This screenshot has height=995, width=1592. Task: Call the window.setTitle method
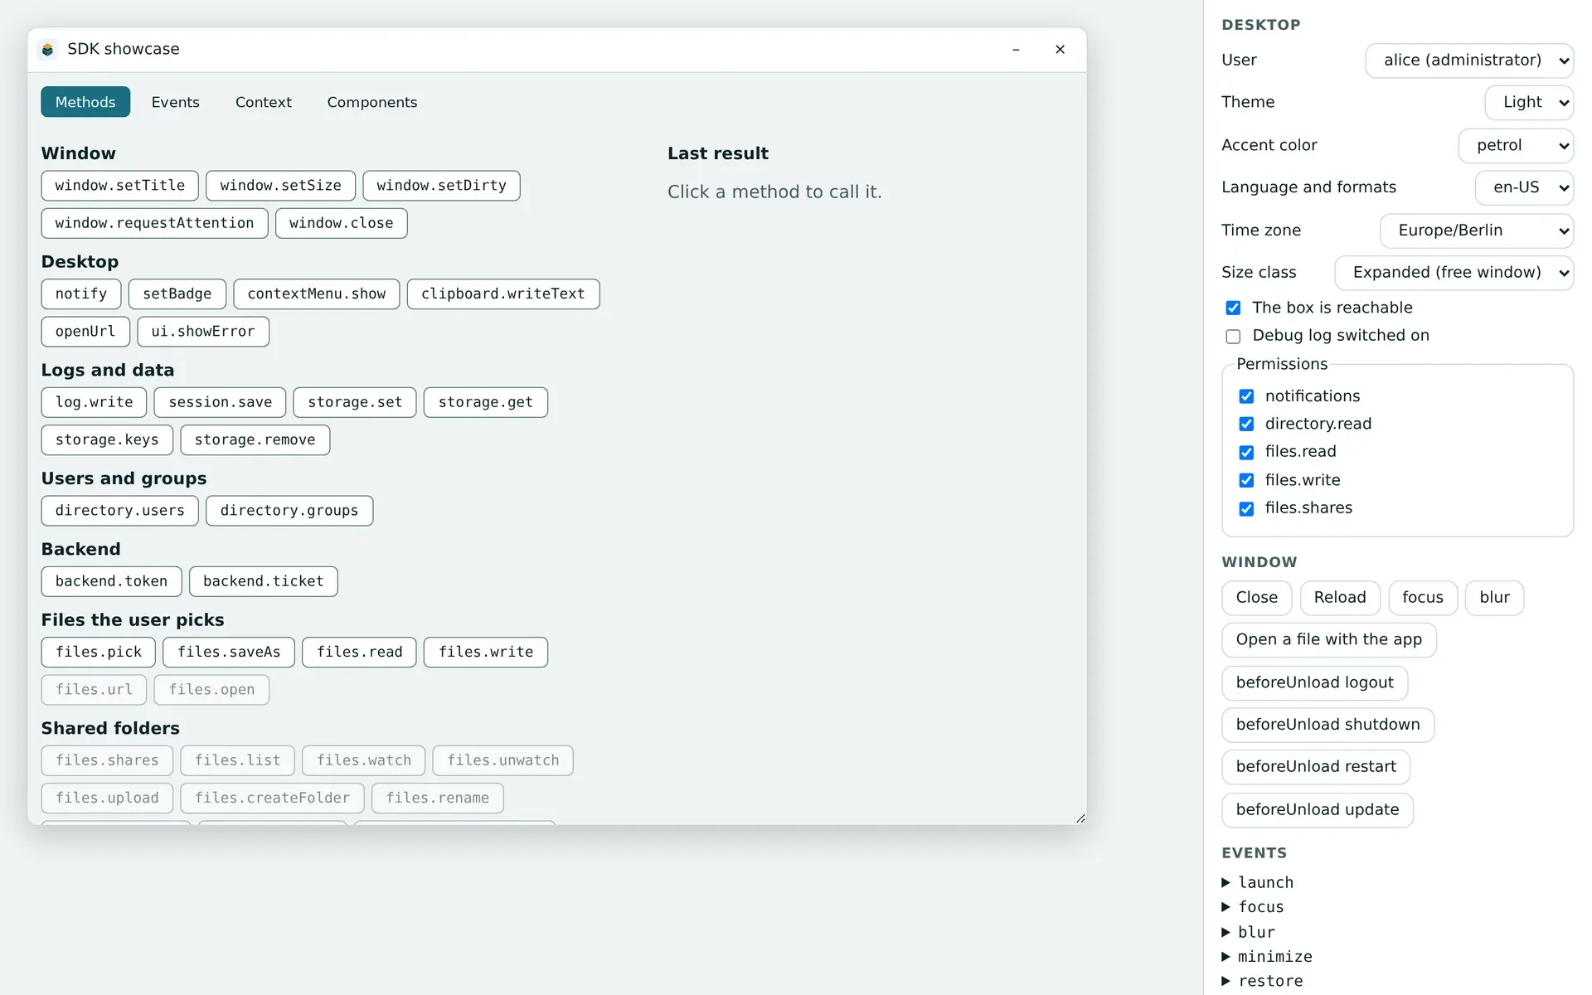point(120,186)
